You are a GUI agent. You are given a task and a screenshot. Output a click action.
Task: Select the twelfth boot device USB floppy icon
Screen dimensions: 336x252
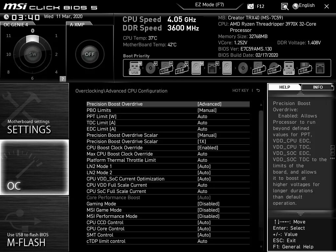coord(305,68)
